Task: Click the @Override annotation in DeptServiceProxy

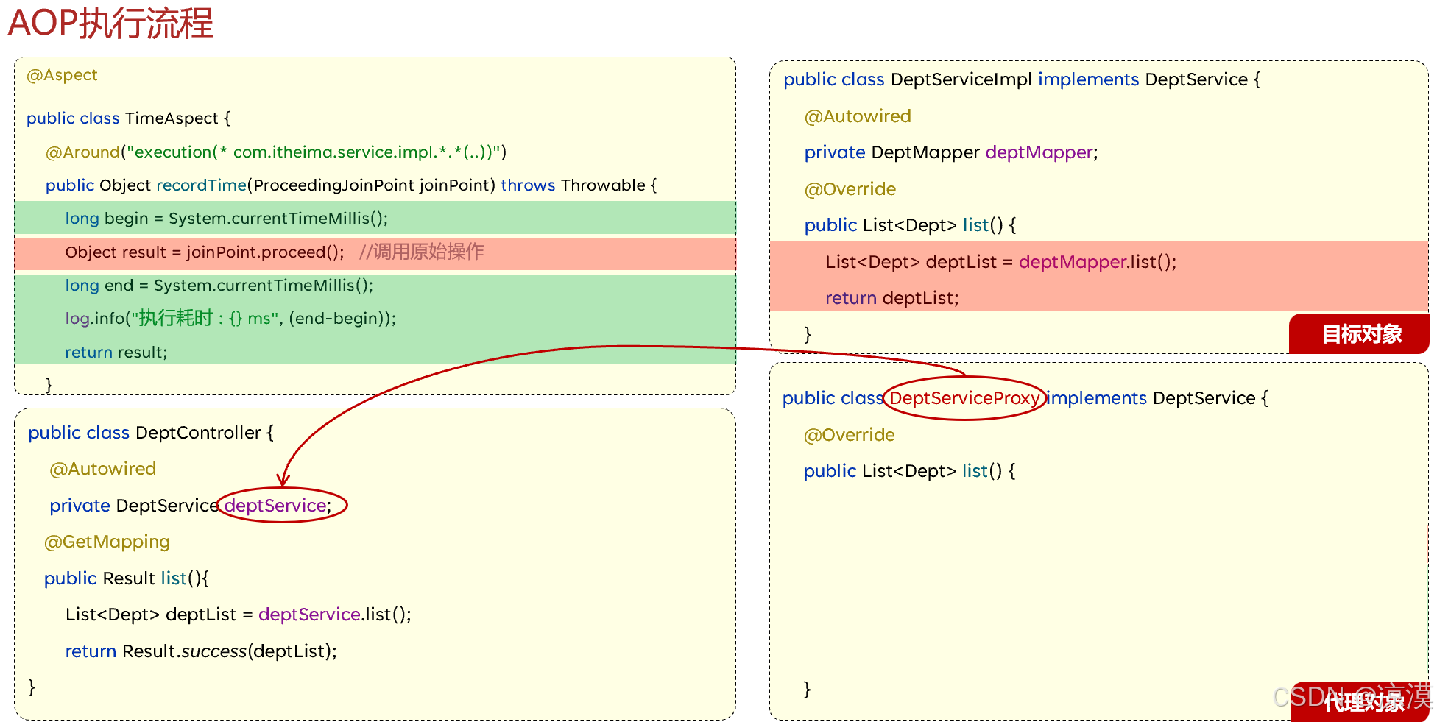Action: (849, 434)
